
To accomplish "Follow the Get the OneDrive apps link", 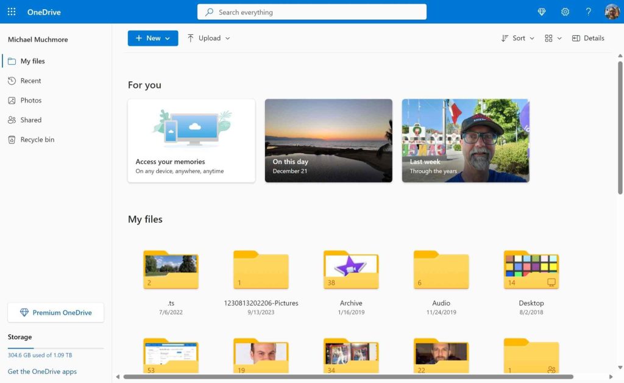I will click(x=42, y=371).
